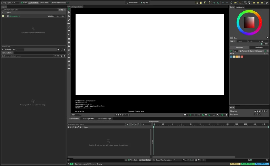Click the eyedropper icon beside Gray
Screen dimensions: 270x166
click(x=267, y=38)
